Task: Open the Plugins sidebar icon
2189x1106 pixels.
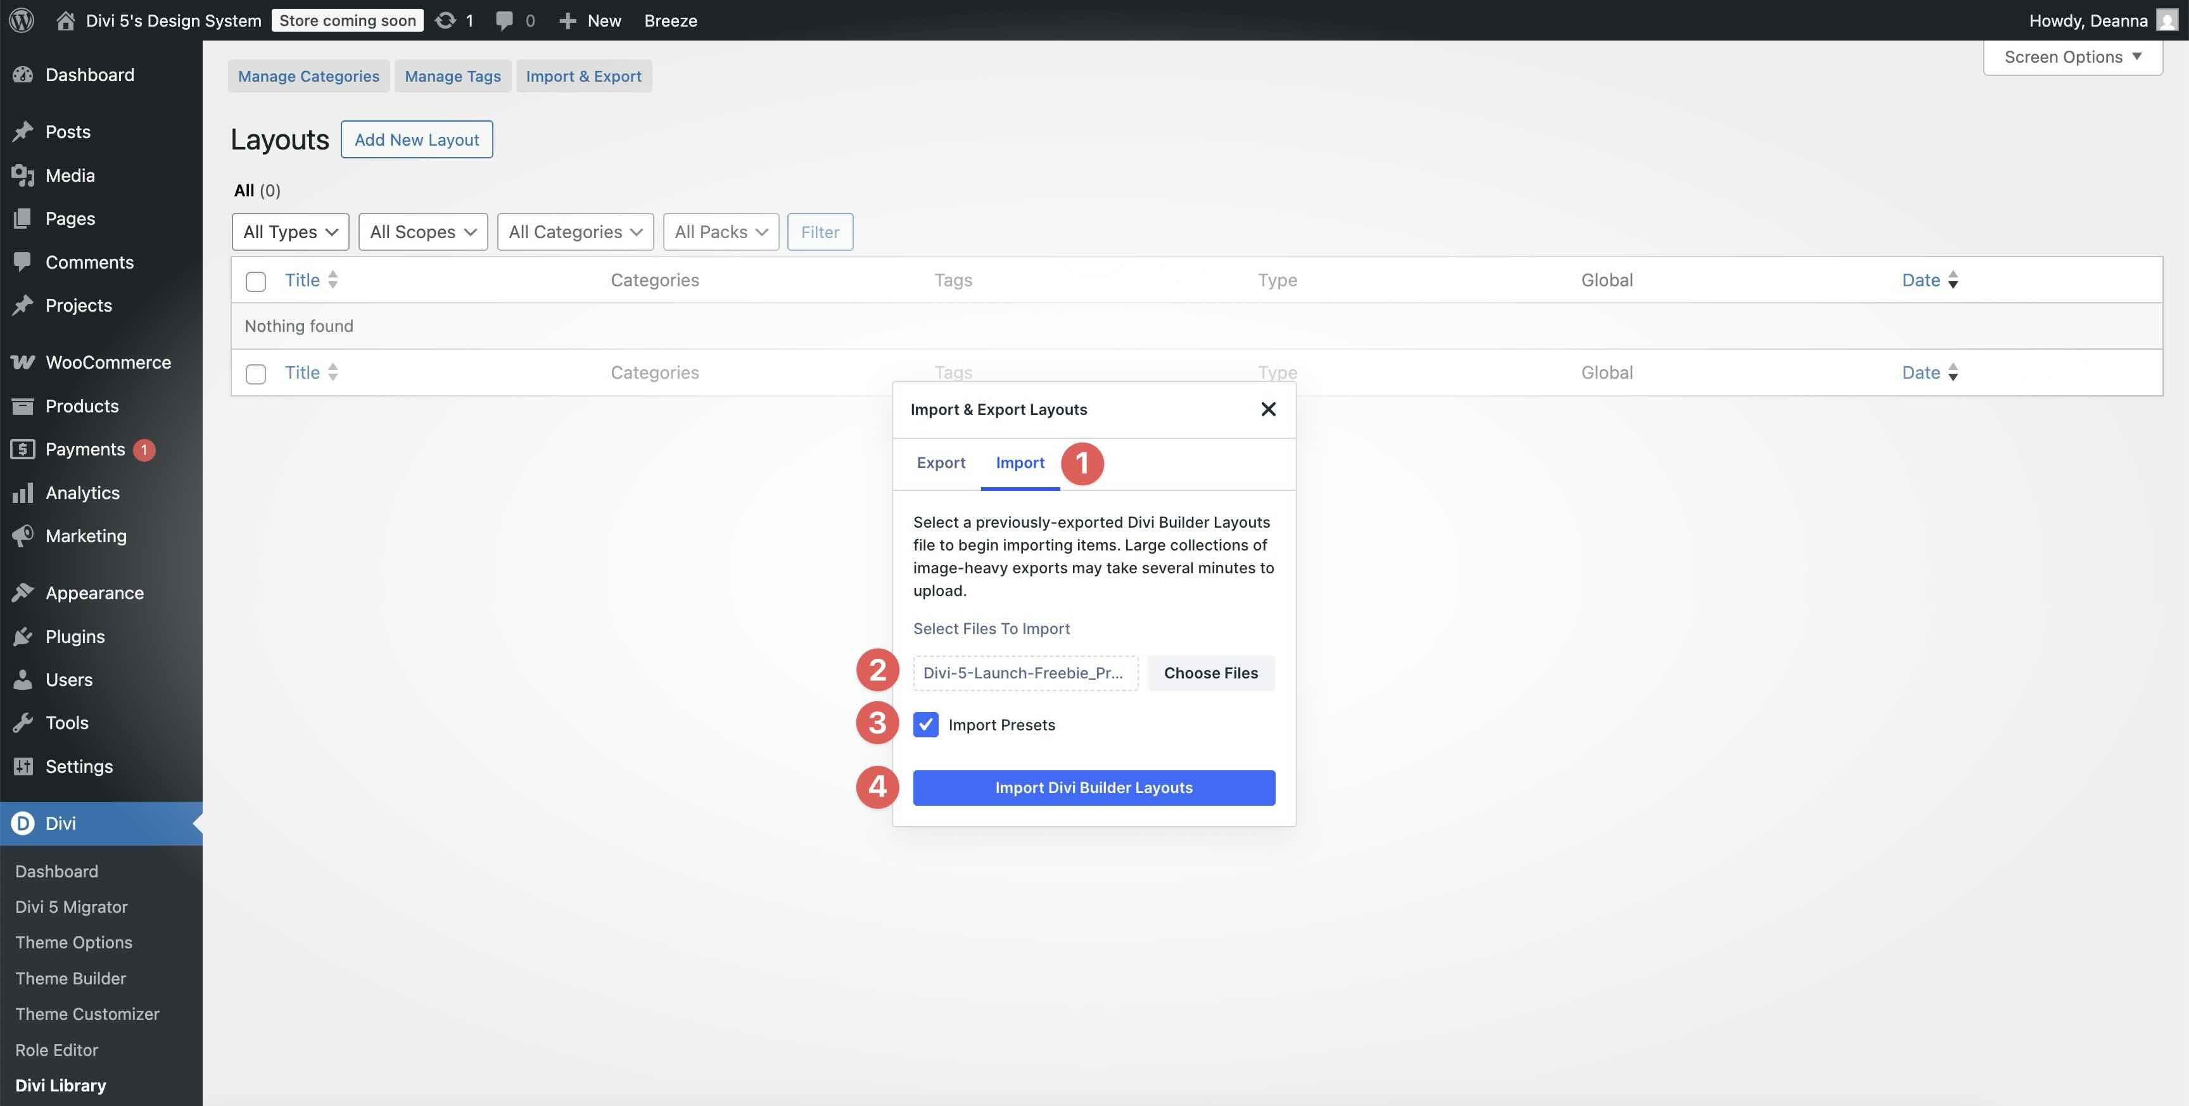Action: [x=23, y=637]
